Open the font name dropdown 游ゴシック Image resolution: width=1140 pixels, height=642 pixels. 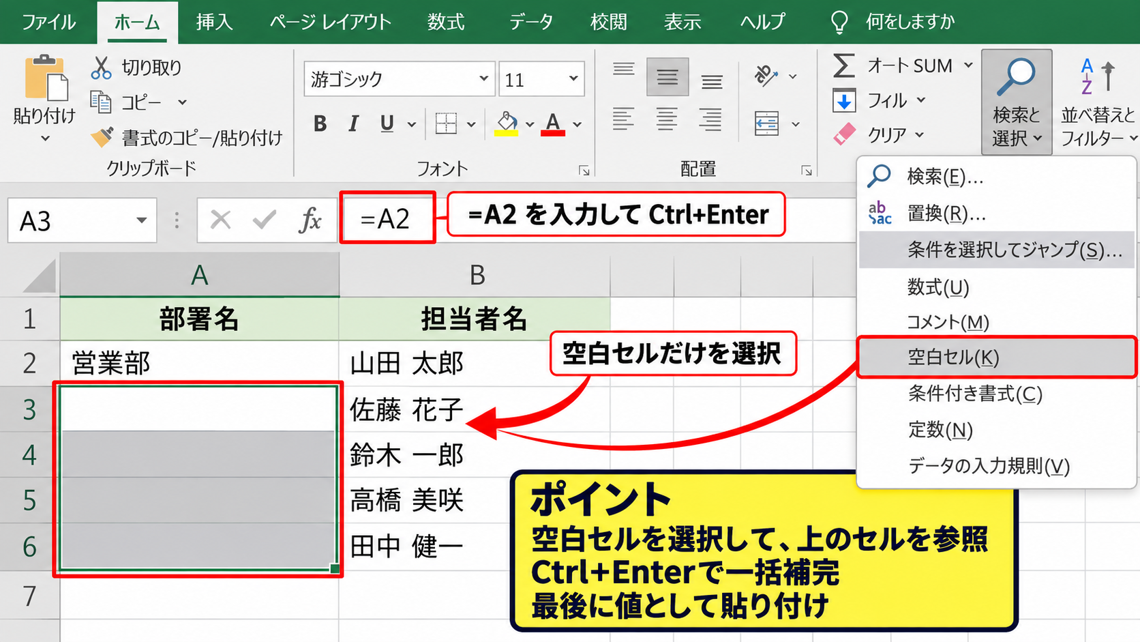point(483,78)
